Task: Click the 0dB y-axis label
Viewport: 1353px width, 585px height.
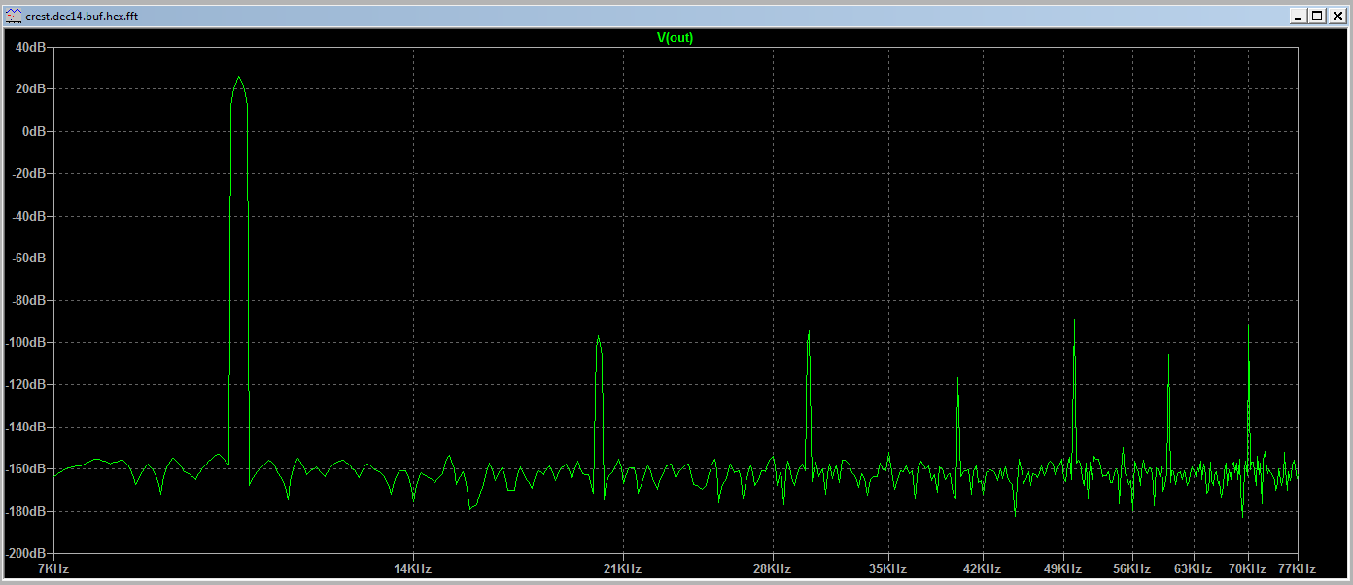Action: [34, 131]
